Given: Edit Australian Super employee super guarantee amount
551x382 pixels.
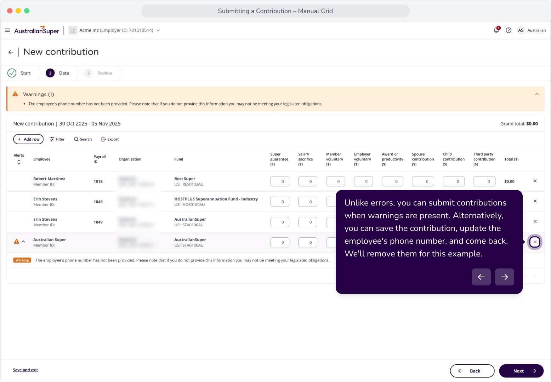Looking at the screenshot, I should click(280, 242).
